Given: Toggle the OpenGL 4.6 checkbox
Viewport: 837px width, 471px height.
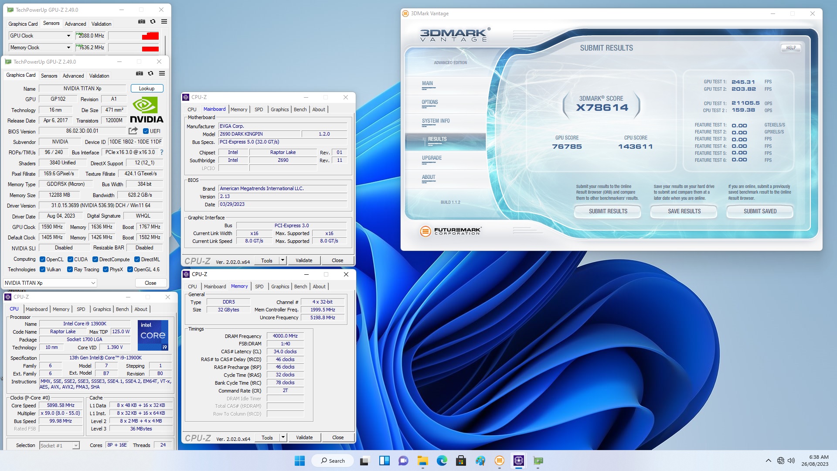Looking at the screenshot, I should click(x=130, y=270).
